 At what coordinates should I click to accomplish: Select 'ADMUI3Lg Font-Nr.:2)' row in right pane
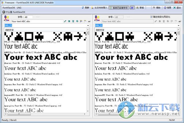click(x=136, y=52)
